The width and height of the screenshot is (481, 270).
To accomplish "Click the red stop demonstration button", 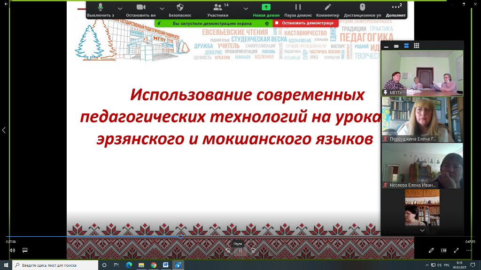I will pos(304,23).
